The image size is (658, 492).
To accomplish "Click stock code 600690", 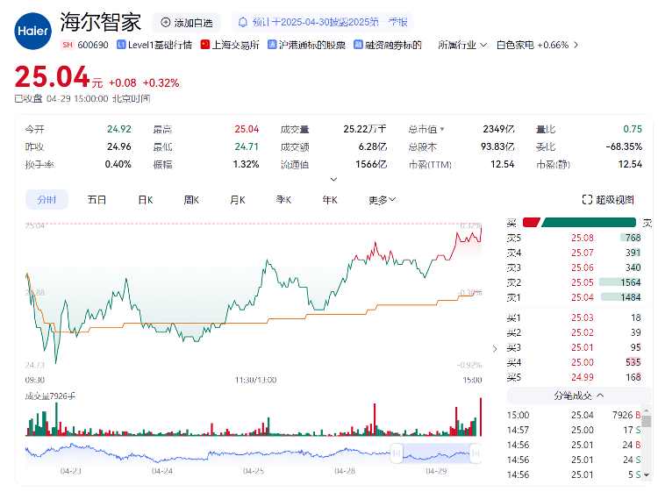I will [x=93, y=45].
